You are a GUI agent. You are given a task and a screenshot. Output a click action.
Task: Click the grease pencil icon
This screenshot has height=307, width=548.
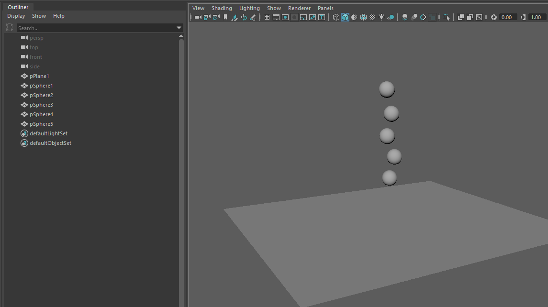pos(253,17)
